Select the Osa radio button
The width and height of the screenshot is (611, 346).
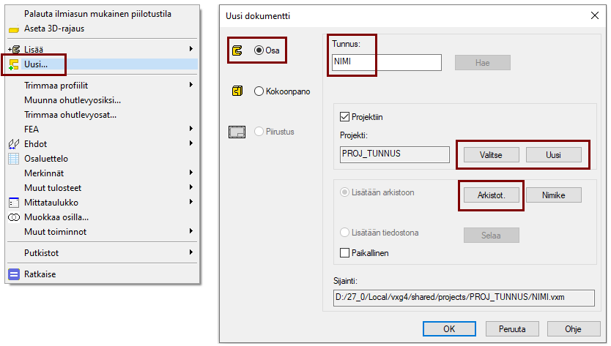259,50
